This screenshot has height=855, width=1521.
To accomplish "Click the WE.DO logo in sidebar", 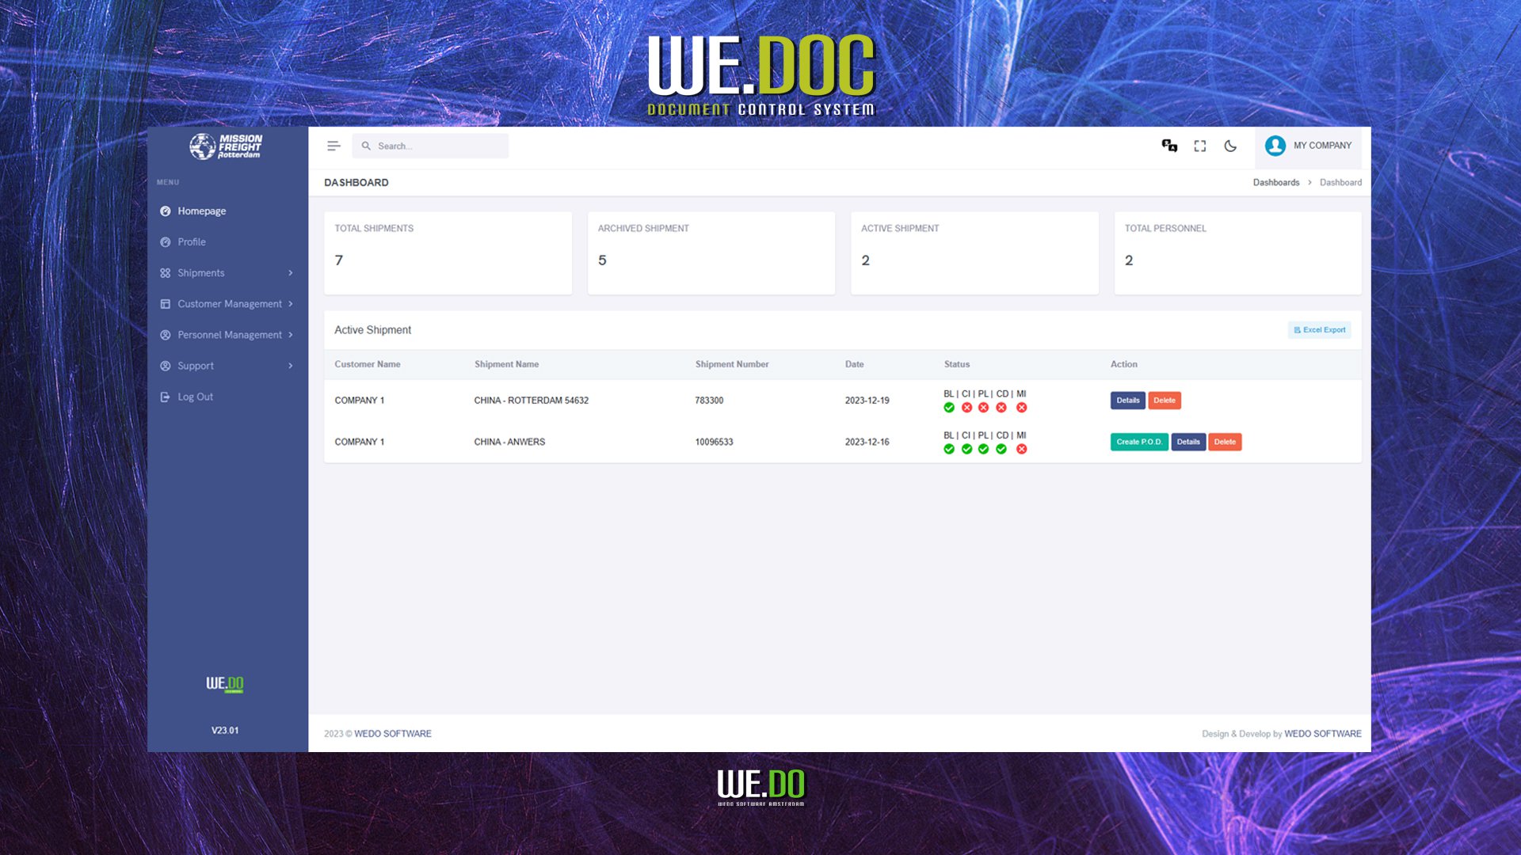I will tap(225, 684).
